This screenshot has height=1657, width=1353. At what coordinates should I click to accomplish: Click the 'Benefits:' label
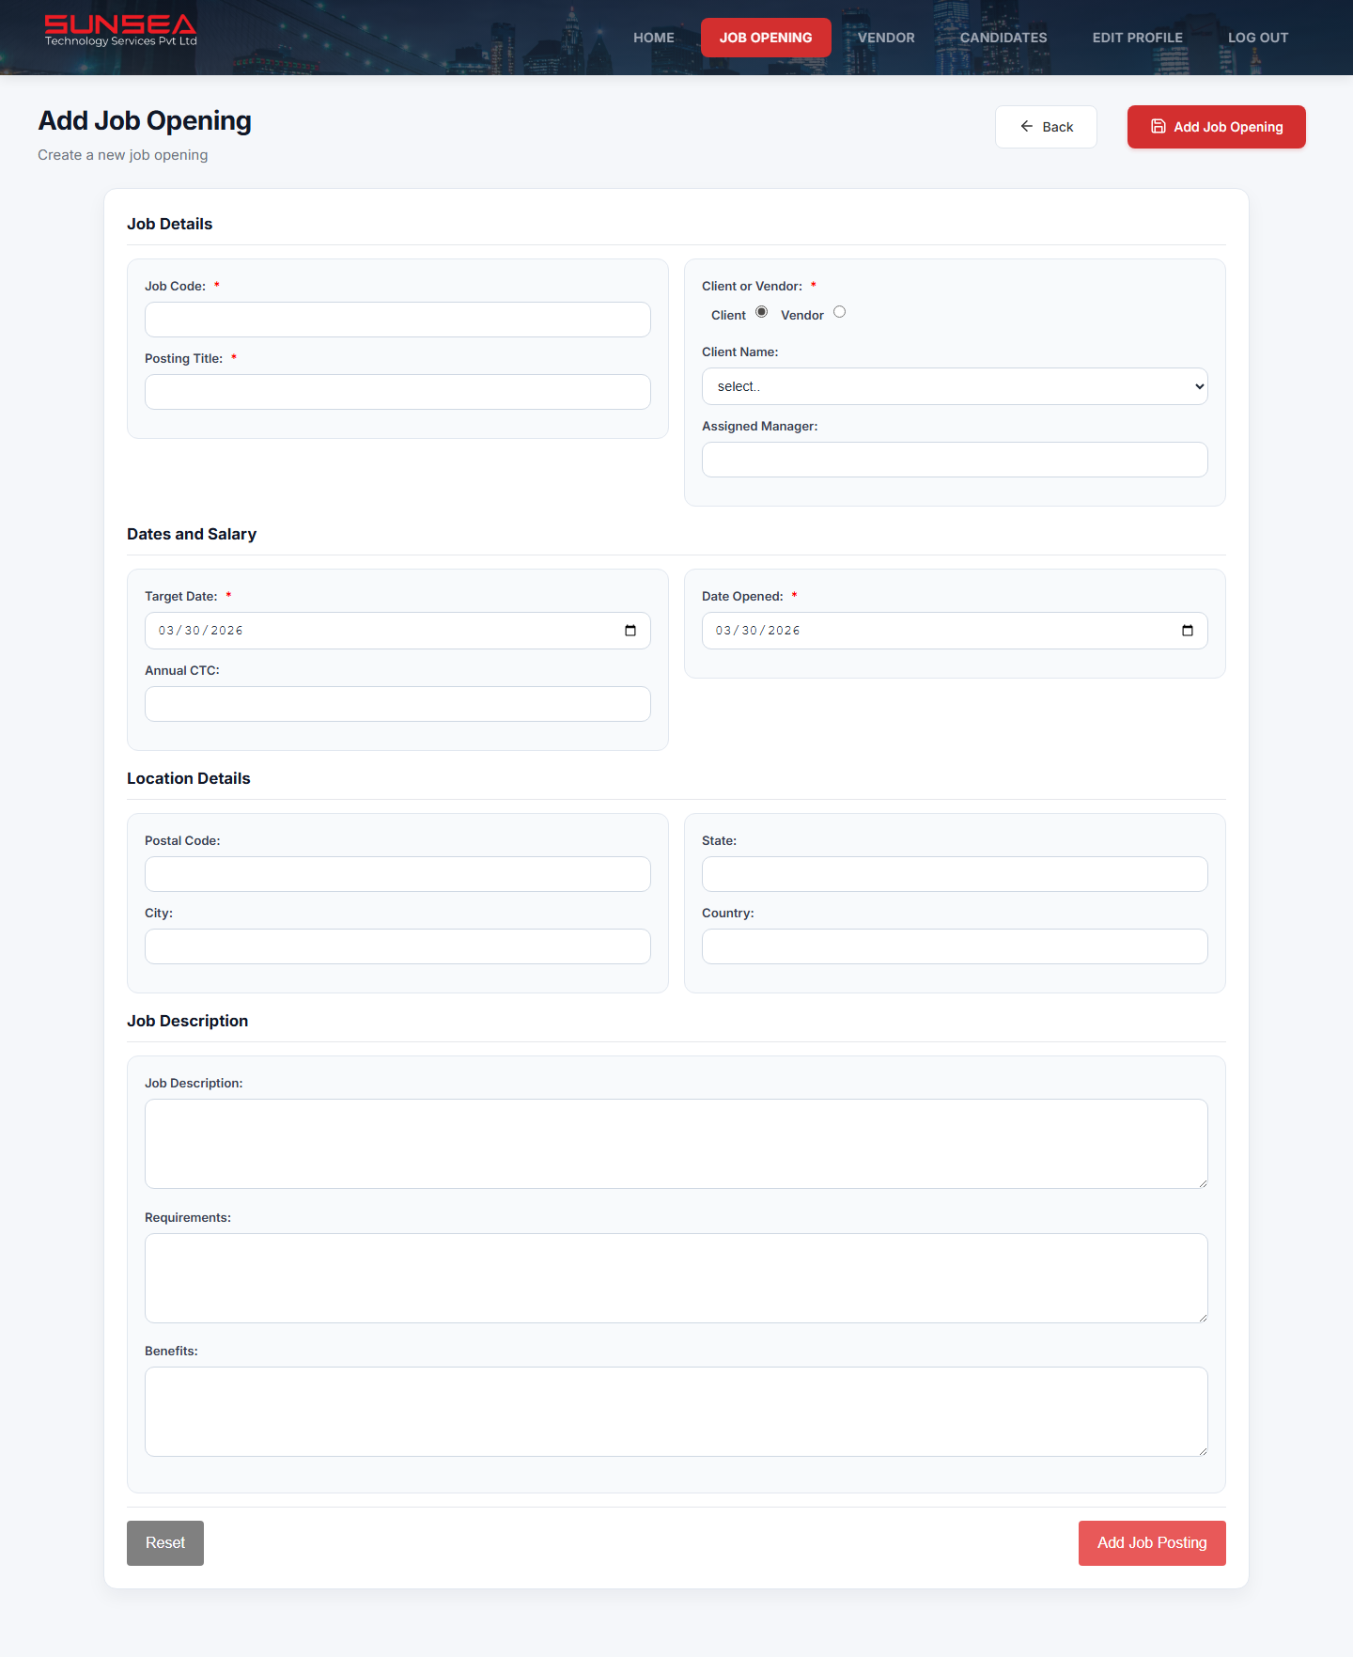[x=171, y=1351]
